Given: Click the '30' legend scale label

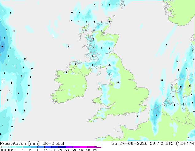Looking at the screenshot, I should 67,150.
